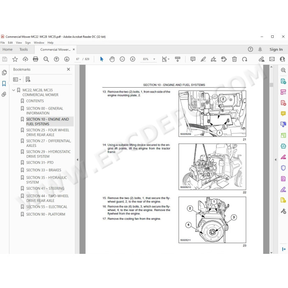Screen dimensions: 288x288
Task: Open the Find text magnifier icon
Action: coord(46,59)
